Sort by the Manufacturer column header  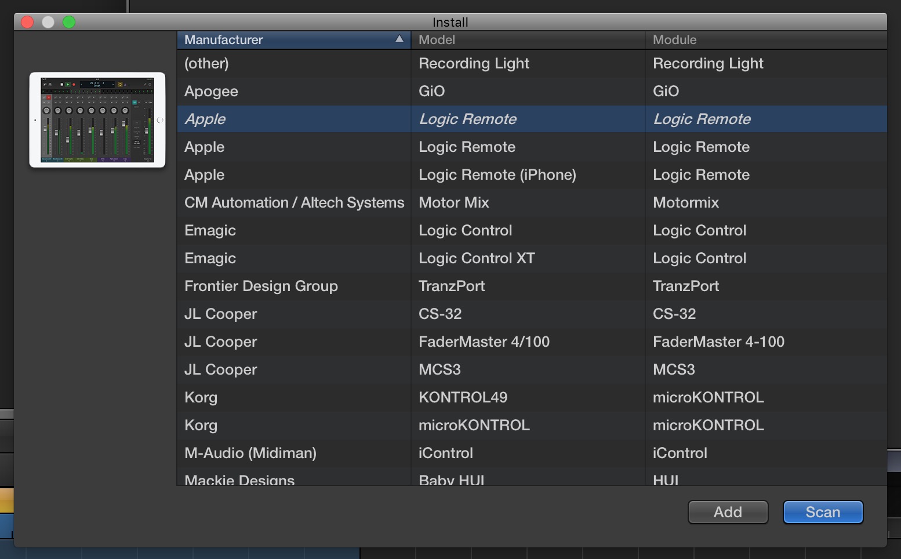click(294, 39)
